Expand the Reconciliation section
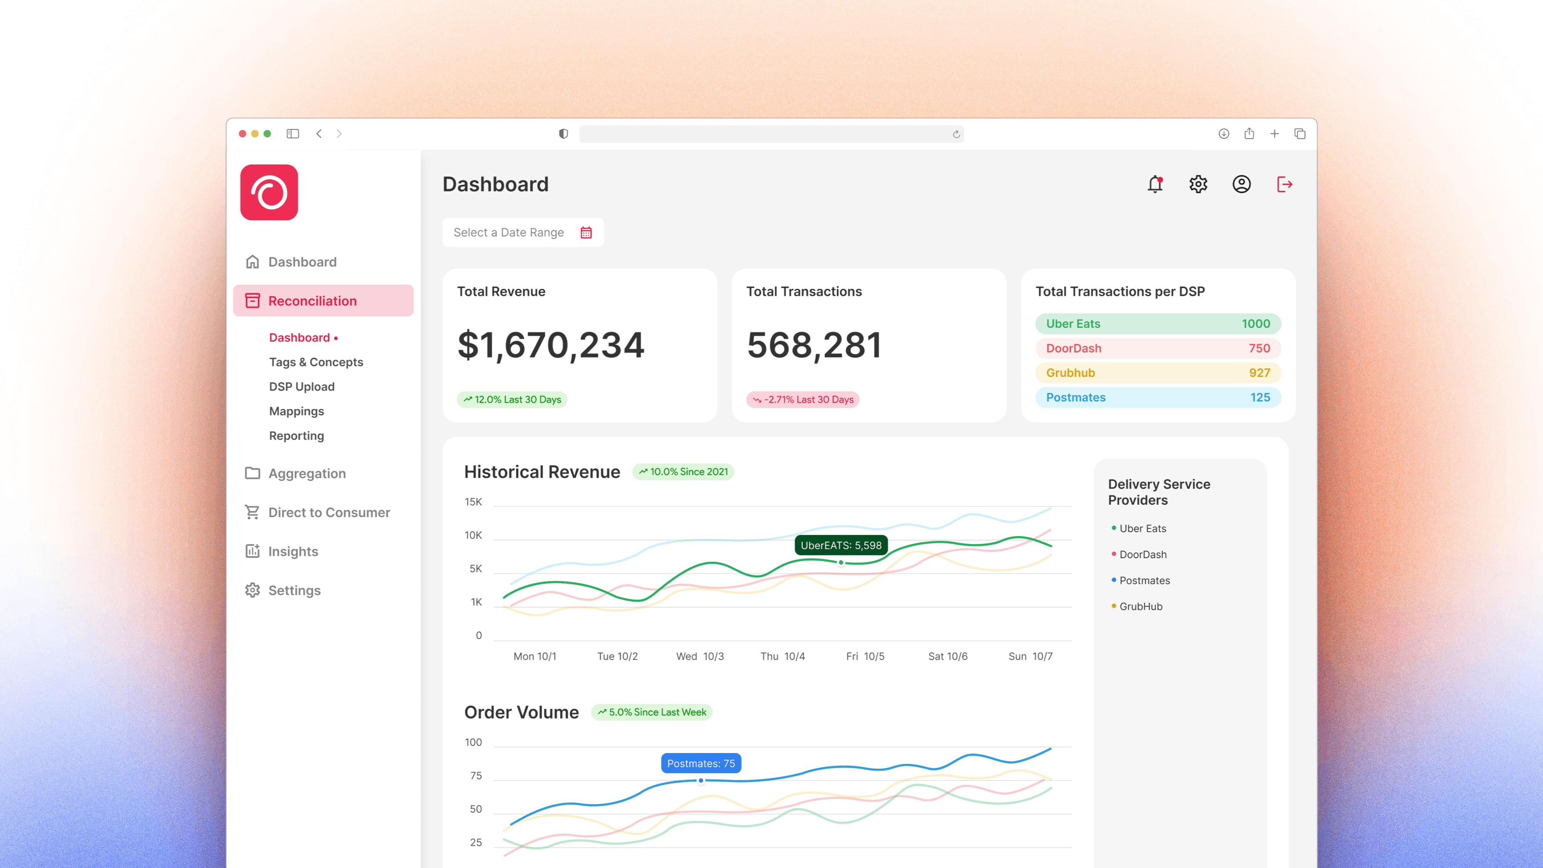 pos(312,300)
